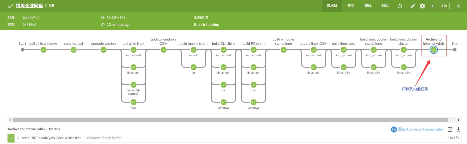Viewport: 467px width, 144px height.
Task: Switch to the 制品 tab
Action: [x=385, y=6]
